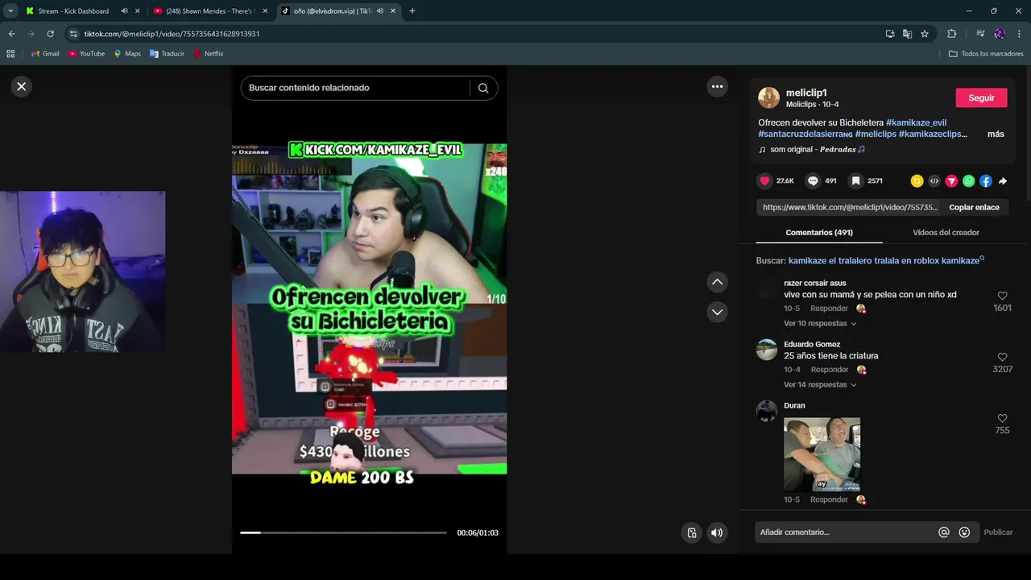
Task: Expand 'Ver 10 respuestas' replies
Action: 820,324
